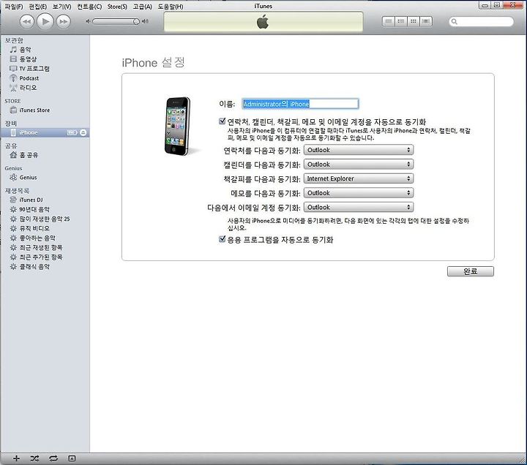This screenshot has height=465, width=527.
Task: Open the 보기(V) menu
Action: 61,7
